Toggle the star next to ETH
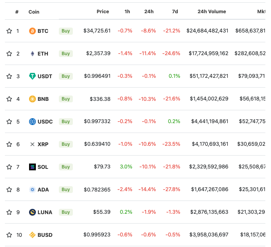The width and height of the screenshot is (271, 247). (x=9, y=54)
